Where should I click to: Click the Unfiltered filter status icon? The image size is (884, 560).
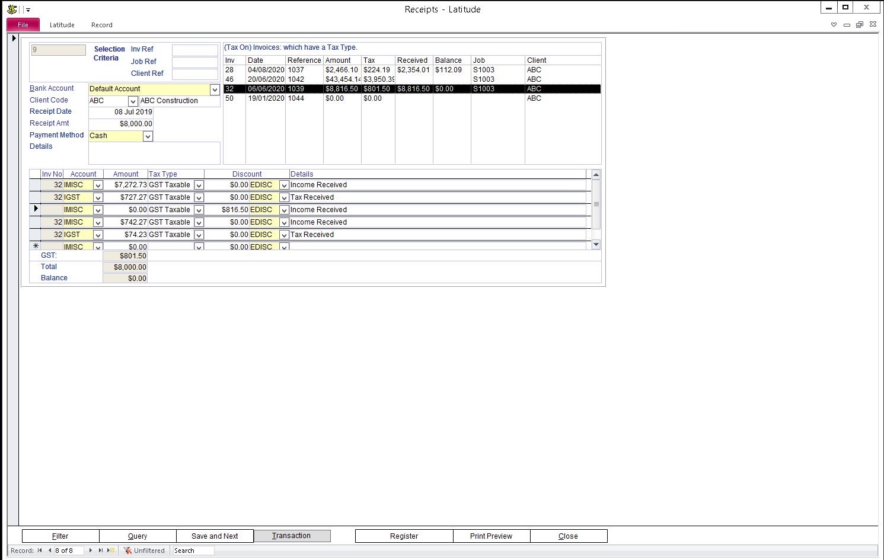pyautogui.click(x=127, y=551)
